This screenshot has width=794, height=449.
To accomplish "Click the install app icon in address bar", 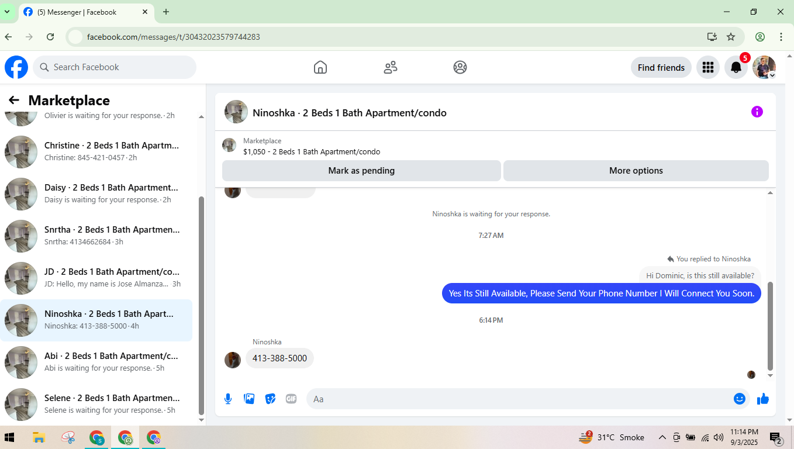I will pyautogui.click(x=712, y=37).
